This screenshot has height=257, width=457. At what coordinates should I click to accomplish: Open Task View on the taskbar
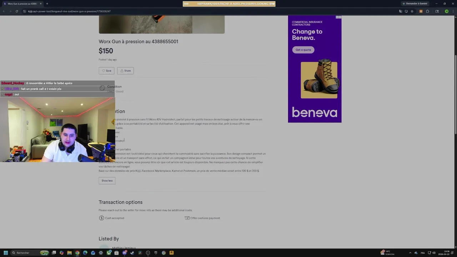tap(54, 253)
